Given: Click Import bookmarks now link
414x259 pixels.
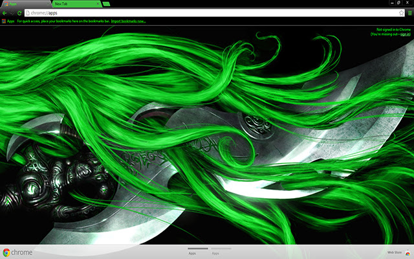Looking at the screenshot, I should pyautogui.click(x=128, y=21).
